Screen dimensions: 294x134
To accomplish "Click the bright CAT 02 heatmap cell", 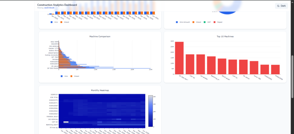I will [x=66, y=122].
